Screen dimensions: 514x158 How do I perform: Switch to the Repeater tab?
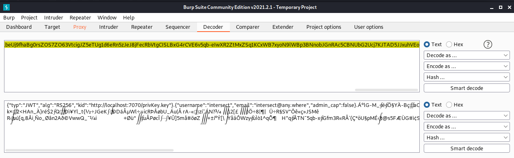coord(142,27)
